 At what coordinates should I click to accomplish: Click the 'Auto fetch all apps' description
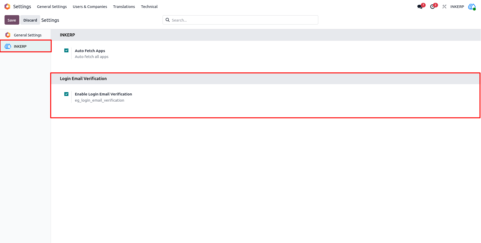92,57
